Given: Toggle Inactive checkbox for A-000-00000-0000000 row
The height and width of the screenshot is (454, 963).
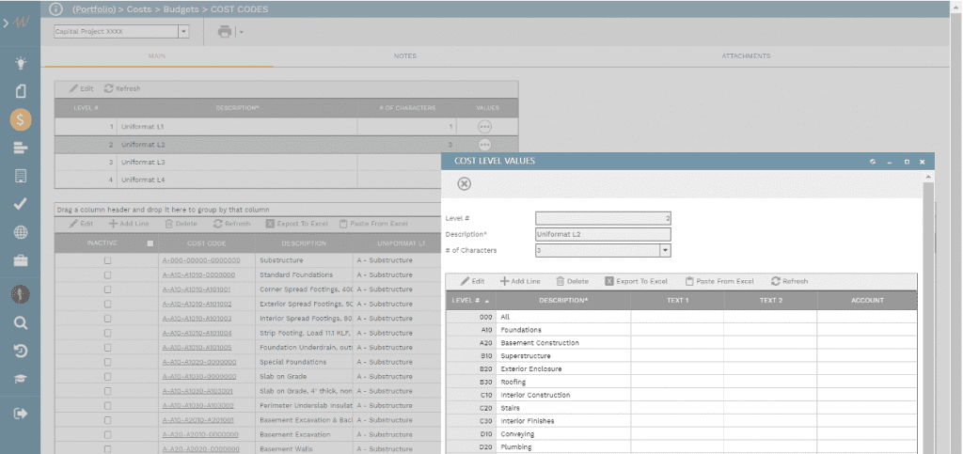Looking at the screenshot, I should click(107, 259).
